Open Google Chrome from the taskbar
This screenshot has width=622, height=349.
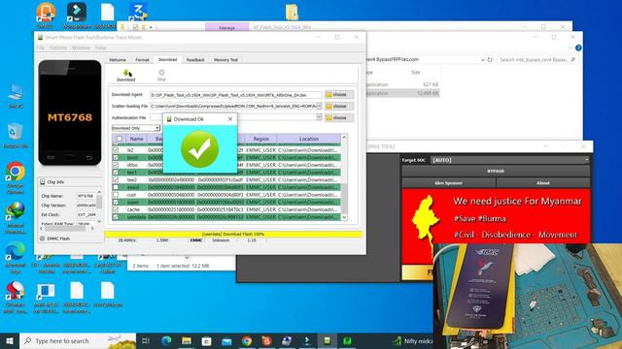click(x=247, y=340)
